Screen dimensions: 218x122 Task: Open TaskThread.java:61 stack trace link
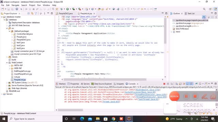(148, 99)
